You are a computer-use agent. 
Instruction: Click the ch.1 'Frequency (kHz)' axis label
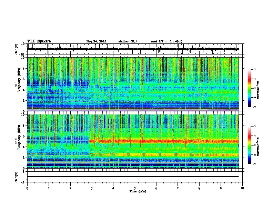[x=19, y=80]
